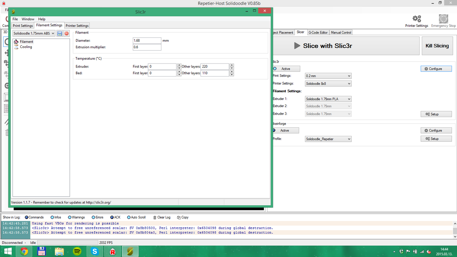Open Skype from the taskbar

95,251
